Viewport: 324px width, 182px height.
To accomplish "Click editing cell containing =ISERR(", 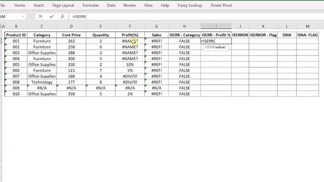I will [216, 41].
